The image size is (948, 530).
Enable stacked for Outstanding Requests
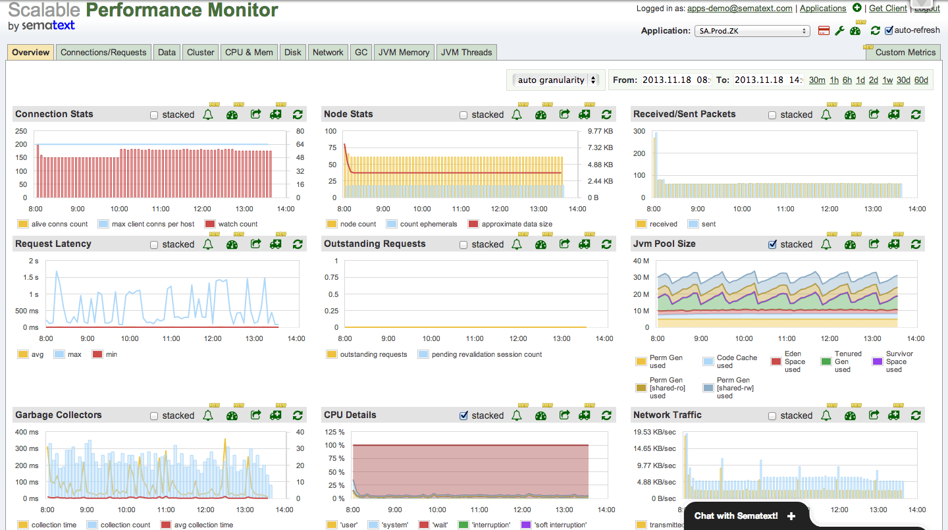(x=463, y=245)
